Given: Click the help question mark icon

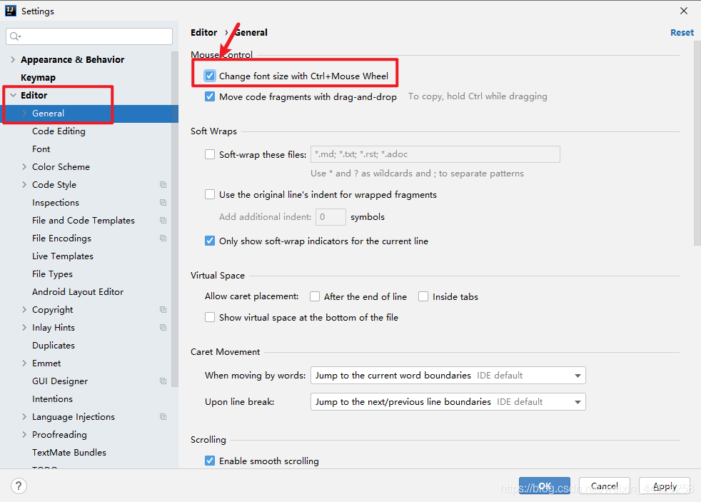Looking at the screenshot, I should pos(19,486).
